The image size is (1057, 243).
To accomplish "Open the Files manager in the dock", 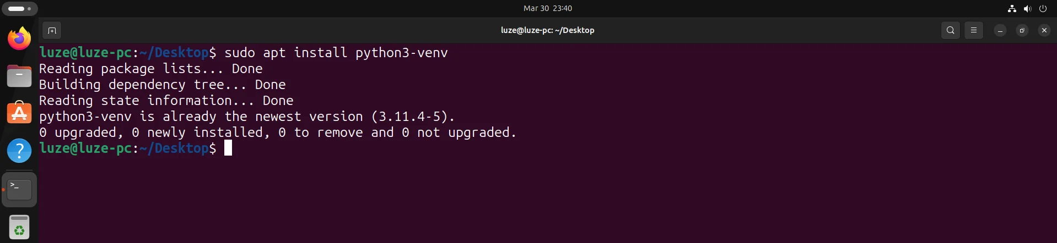I will pos(19,76).
